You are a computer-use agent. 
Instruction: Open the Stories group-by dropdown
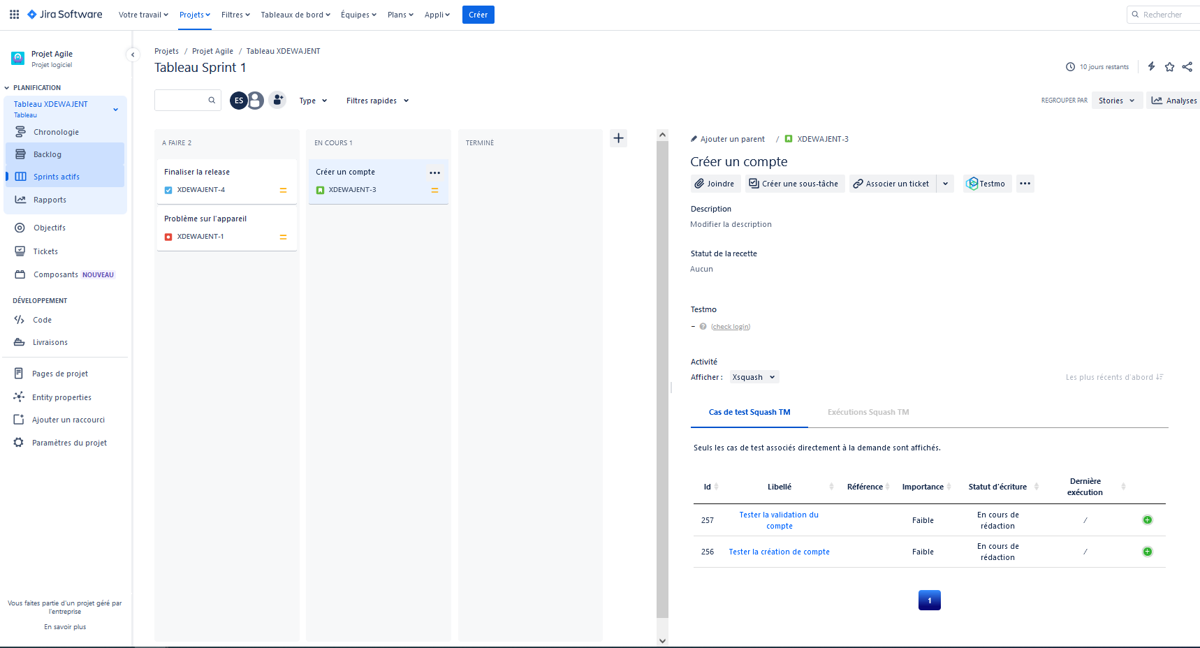point(1116,101)
